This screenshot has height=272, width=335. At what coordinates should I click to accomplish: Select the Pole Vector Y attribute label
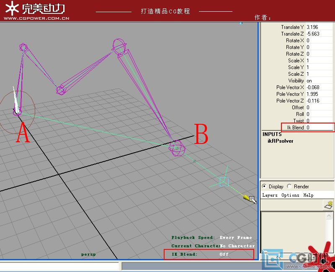click(290, 94)
